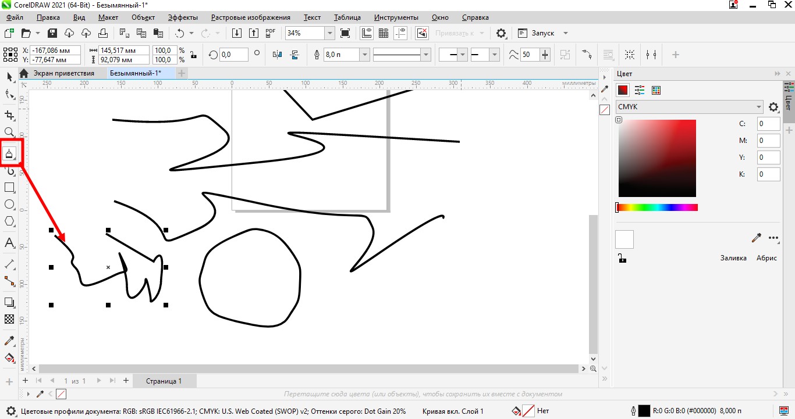Expand the Open file dropdown arrow
Image resolution: width=795 pixels, height=419 pixels.
(x=38, y=33)
